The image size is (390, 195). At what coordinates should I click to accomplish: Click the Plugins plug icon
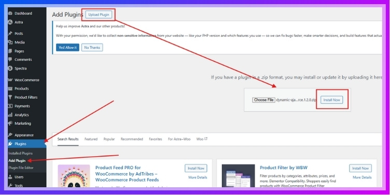(10, 144)
